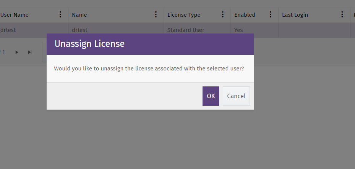Jump to last page arrow
The width and height of the screenshot is (355, 169).
(x=30, y=52)
